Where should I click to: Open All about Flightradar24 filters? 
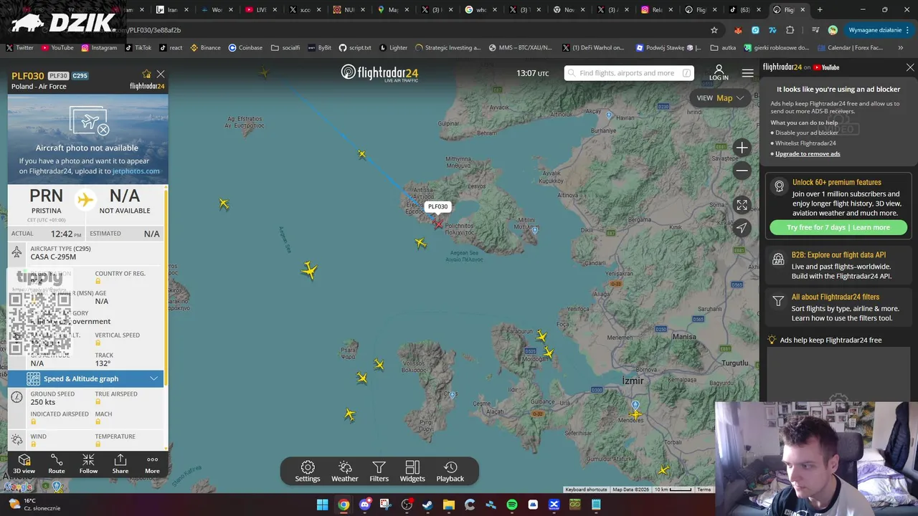click(x=838, y=307)
